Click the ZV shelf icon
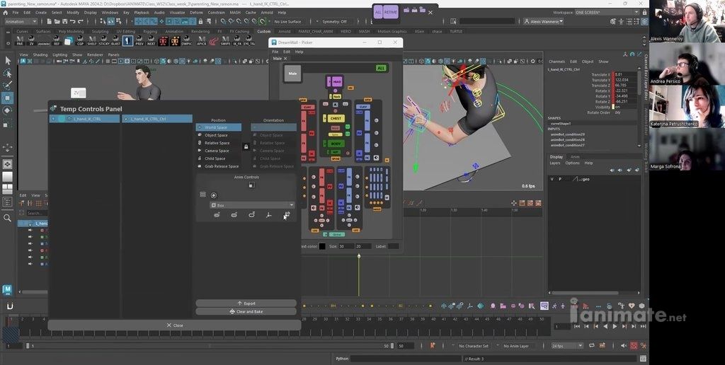 click(31, 41)
